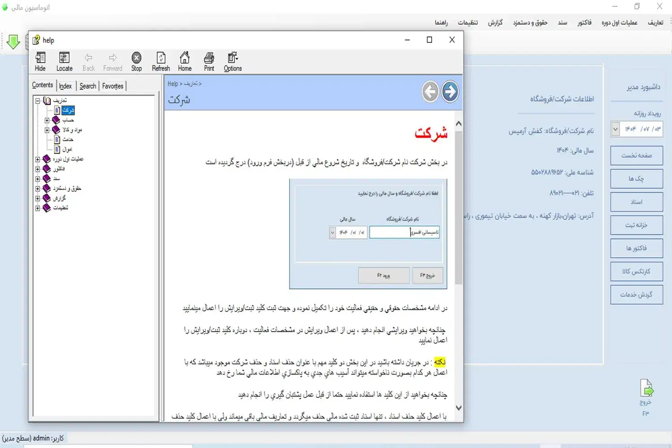Open the daily event date dropdown
The height and width of the screenshot is (448, 672).
point(616,129)
